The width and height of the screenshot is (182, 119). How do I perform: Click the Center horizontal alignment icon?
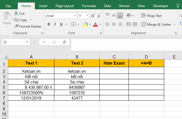(114, 24)
